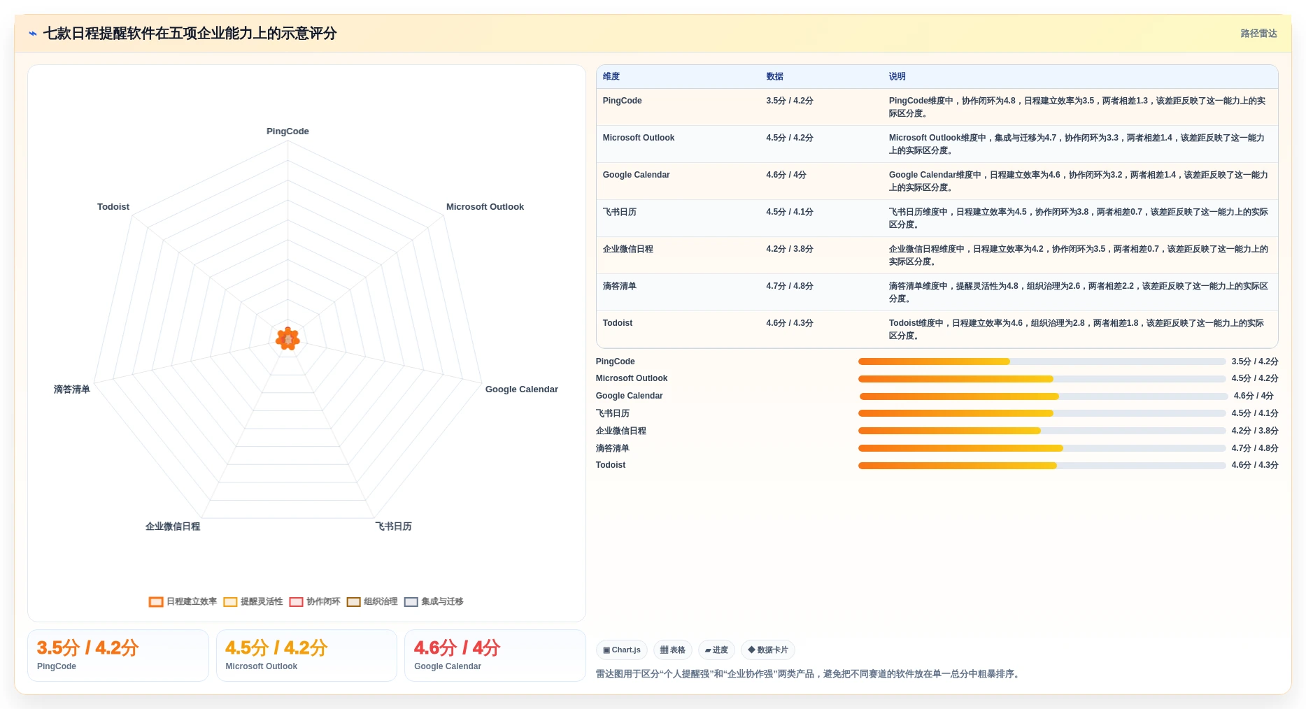Viewport: 1306px width, 709px height.
Task: Click the 飞书日历 radar axis label
Action: coord(393,527)
